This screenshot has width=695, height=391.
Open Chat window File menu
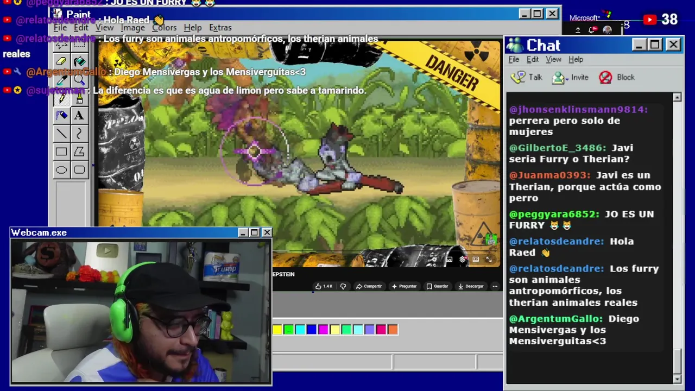coord(514,59)
